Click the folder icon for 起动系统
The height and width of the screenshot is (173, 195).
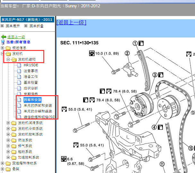pyautogui.click(x=14, y=152)
